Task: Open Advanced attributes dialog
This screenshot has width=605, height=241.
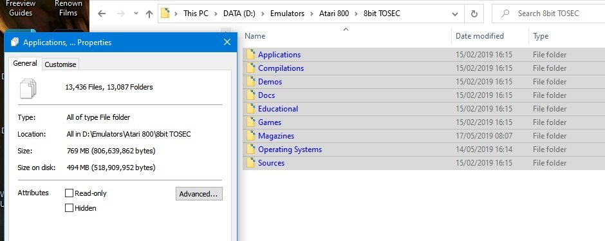Action: tap(199, 194)
